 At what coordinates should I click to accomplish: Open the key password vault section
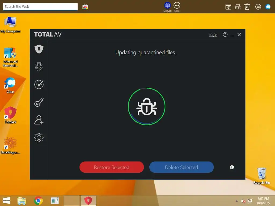[x=39, y=102]
